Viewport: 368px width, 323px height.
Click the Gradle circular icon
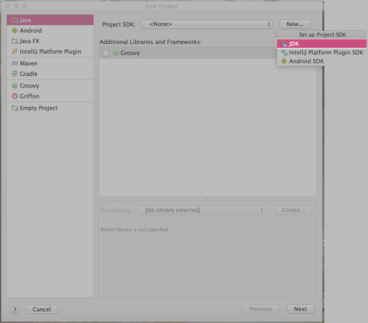click(15, 74)
